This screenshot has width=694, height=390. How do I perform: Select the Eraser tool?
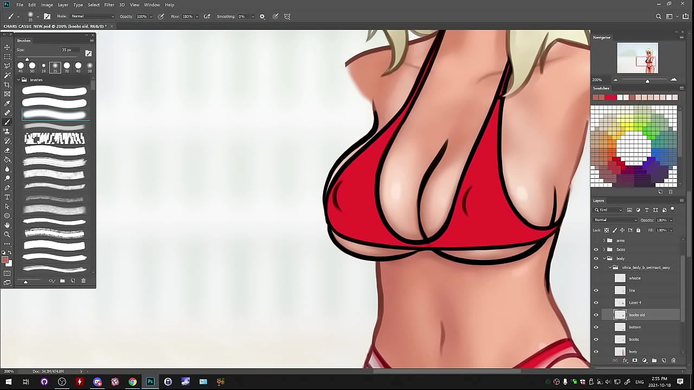point(7,150)
